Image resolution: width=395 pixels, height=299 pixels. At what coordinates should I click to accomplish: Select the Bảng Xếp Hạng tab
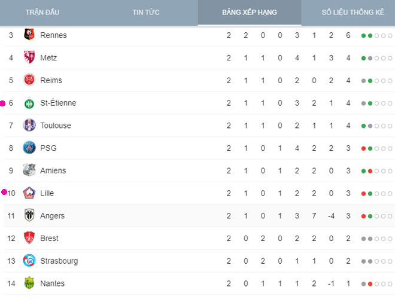pyautogui.click(x=250, y=13)
